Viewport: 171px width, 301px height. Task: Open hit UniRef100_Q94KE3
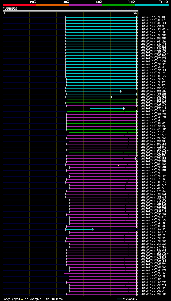coord(153,26)
